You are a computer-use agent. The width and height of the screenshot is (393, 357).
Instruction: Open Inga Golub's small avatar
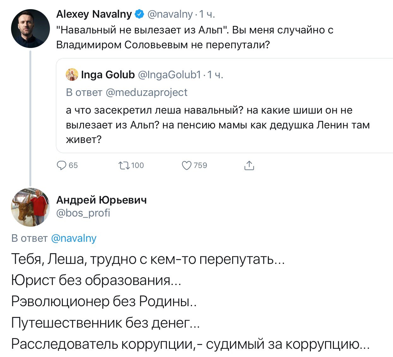[72, 74]
